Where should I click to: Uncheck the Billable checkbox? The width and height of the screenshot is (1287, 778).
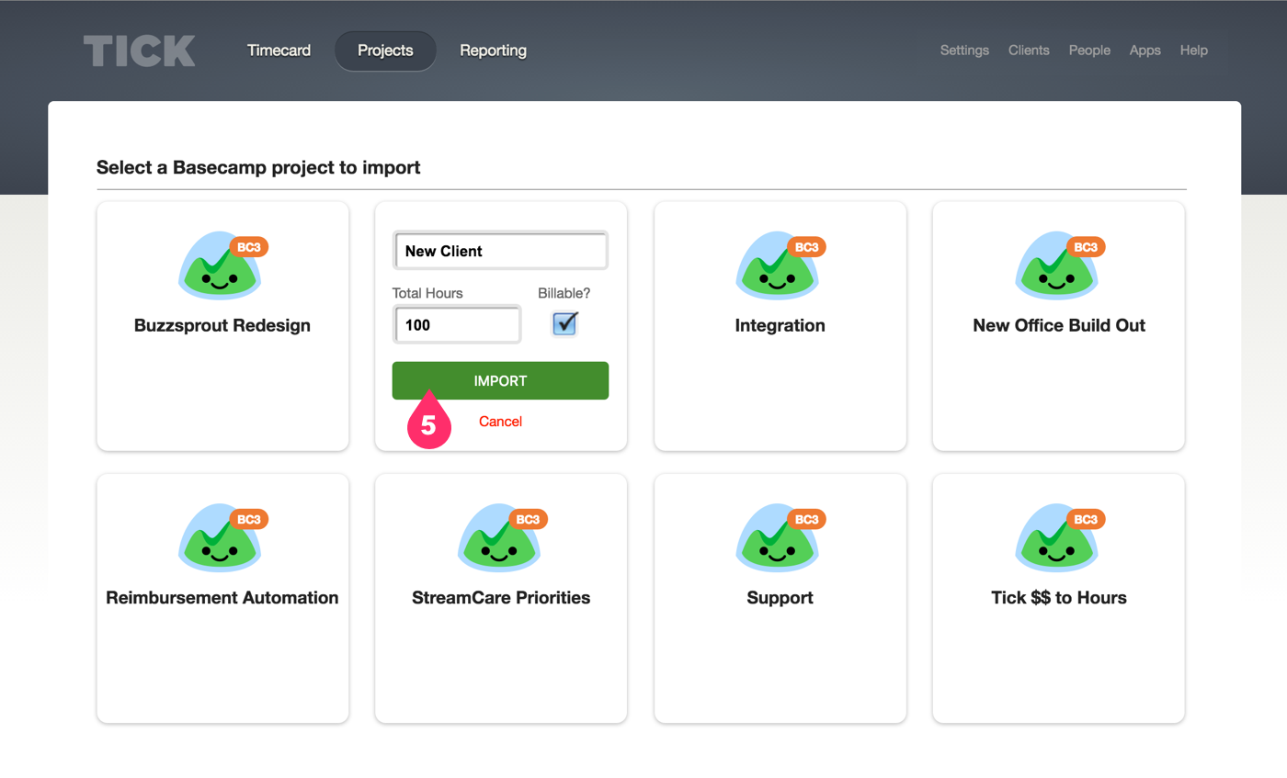coord(564,323)
